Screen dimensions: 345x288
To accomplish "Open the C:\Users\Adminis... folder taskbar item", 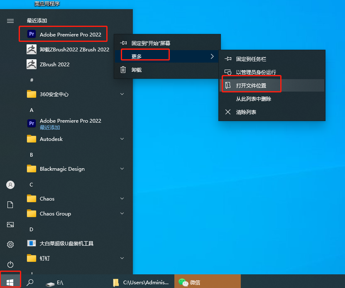I will 141,283.
